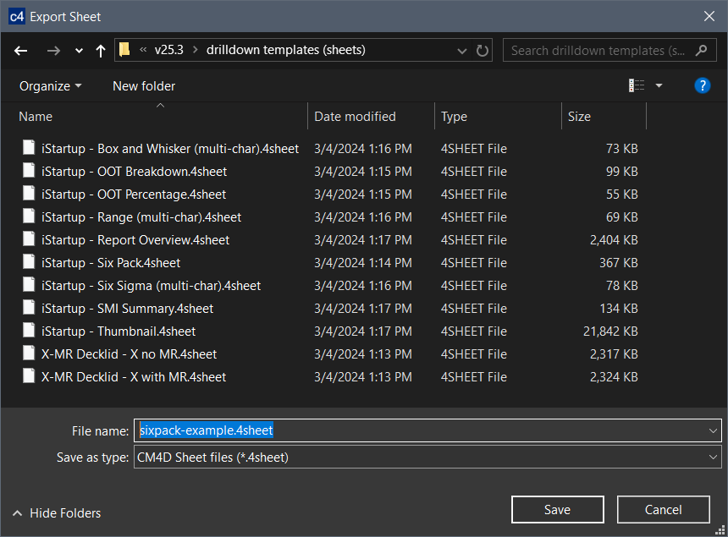Click the view layout icon
Viewport: 728px width, 537px height.
[637, 85]
